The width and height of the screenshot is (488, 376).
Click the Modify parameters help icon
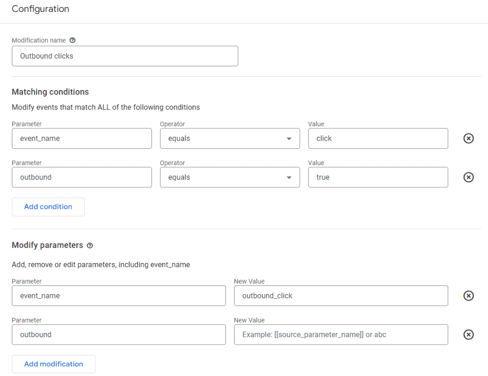[90, 245]
